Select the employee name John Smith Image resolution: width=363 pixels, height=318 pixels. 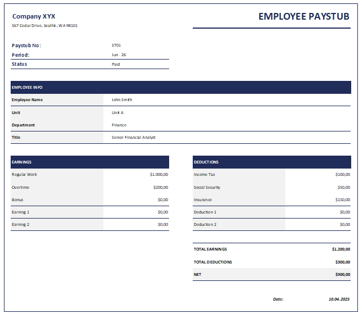(122, 99)
